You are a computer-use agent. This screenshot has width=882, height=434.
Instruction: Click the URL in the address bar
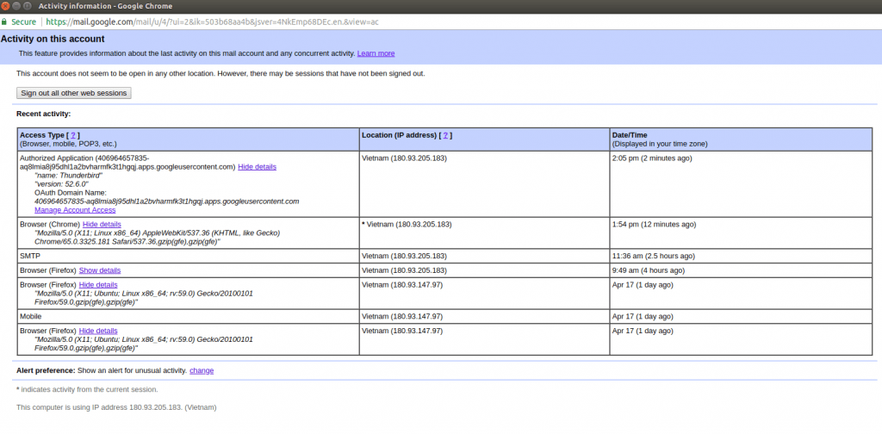tap(212, 22)
